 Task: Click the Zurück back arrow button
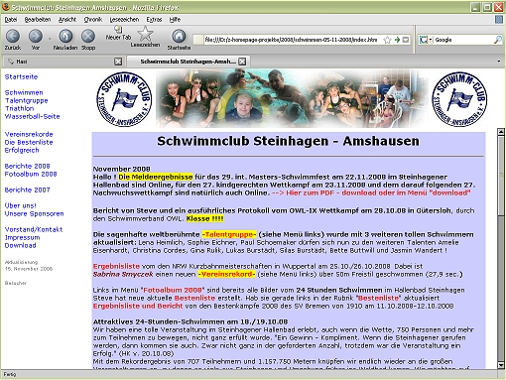tap(13, 36)
